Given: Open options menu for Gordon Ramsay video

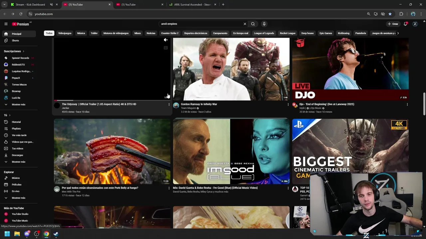Looking at the screenshot, I should click(x=288, y=105).
